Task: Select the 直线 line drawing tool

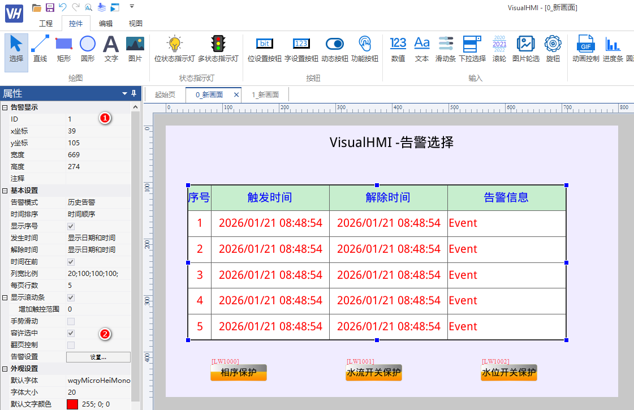Action: click(x=40, y=49)
